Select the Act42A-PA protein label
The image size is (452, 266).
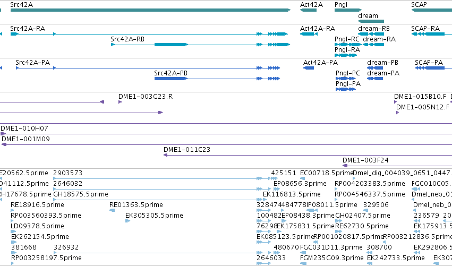(320, 63)
